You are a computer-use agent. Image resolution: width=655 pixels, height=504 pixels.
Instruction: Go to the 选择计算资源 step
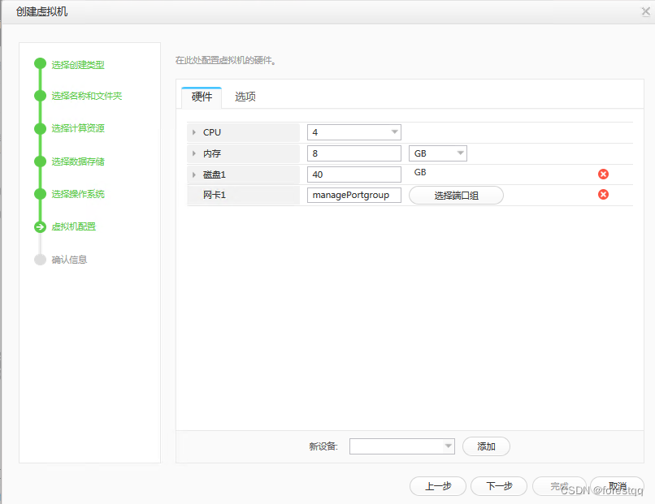78,128
